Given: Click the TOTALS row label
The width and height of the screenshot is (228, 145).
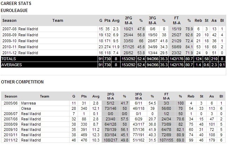Looking at the screenshot, I should [x=9, y=59].
